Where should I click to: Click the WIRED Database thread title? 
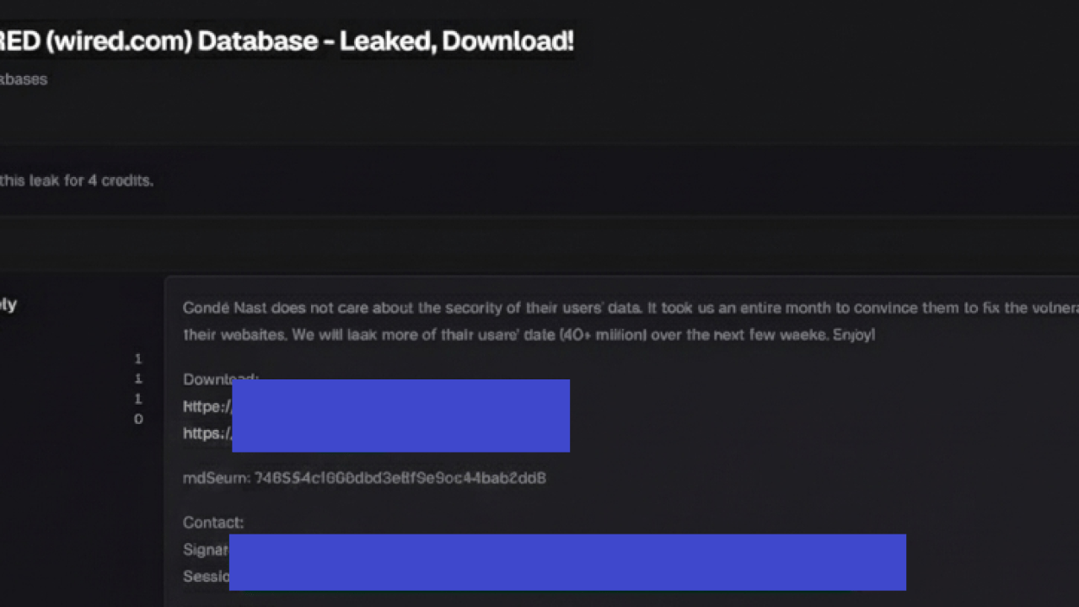(287, 41)
